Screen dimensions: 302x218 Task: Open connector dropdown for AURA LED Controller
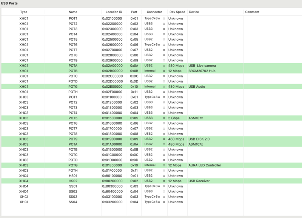tap(164, 165)
